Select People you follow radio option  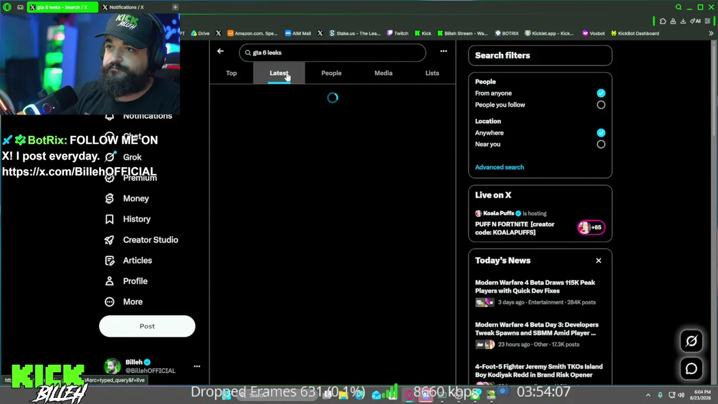pyautogui.click(x=601, y=105)
